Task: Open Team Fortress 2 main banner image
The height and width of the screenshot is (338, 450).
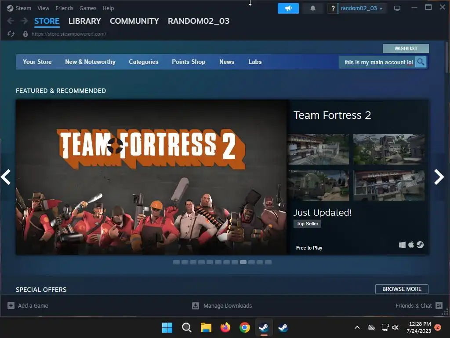Action: [x=152, y=177]
